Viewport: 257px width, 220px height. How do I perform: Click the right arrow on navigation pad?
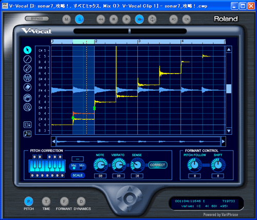click(x=140, y=199)
